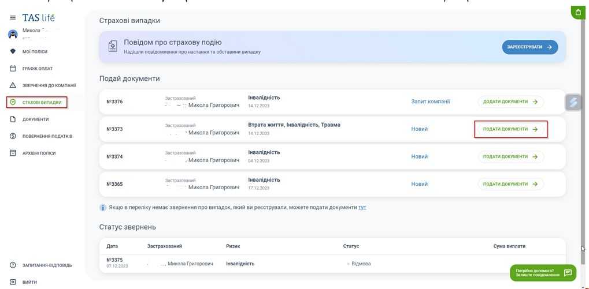Click the dollar icon for Повернення податків
The image size is (589, 289).
(x=13, y=136)
